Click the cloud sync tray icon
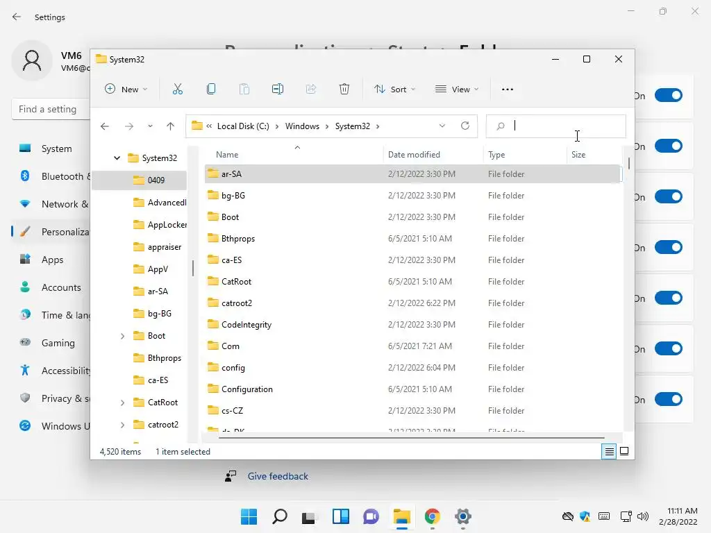This screenshot has height=533, width=711. [567, 516]
